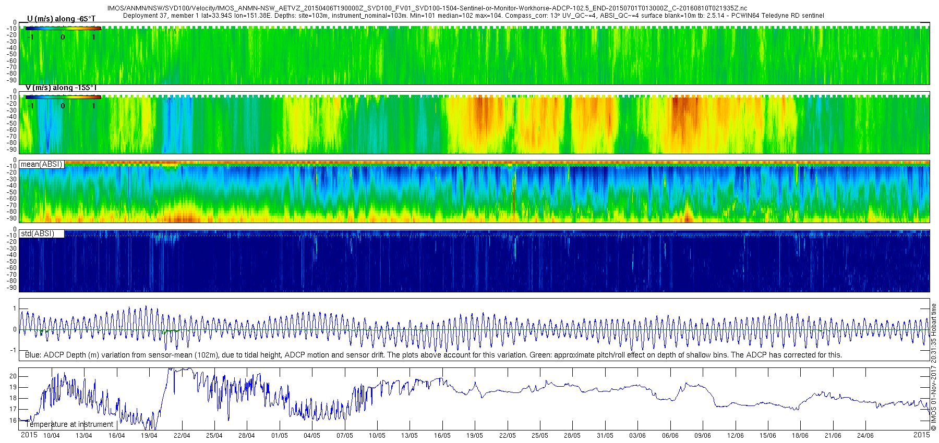Select the 24/06 date tick label
Image resolution: width=939 pixels, height=443 pixels.
click(865, 436)
